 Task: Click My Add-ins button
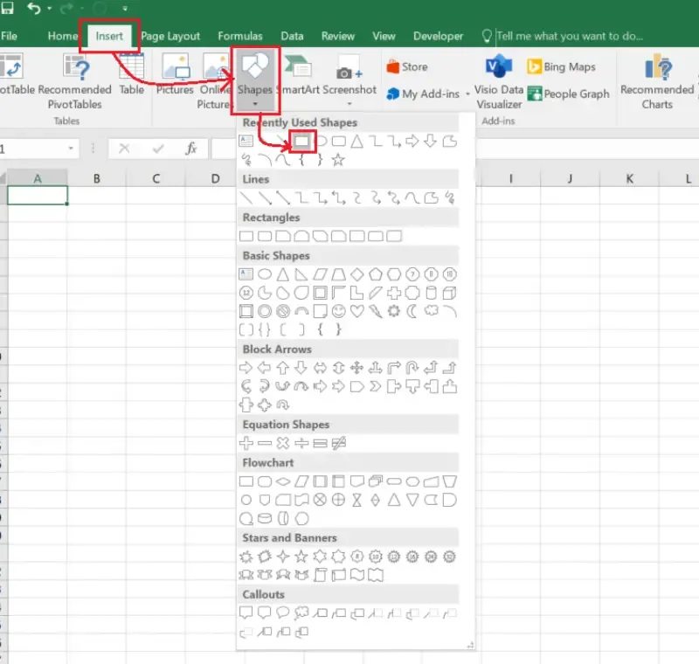(424, 94)
